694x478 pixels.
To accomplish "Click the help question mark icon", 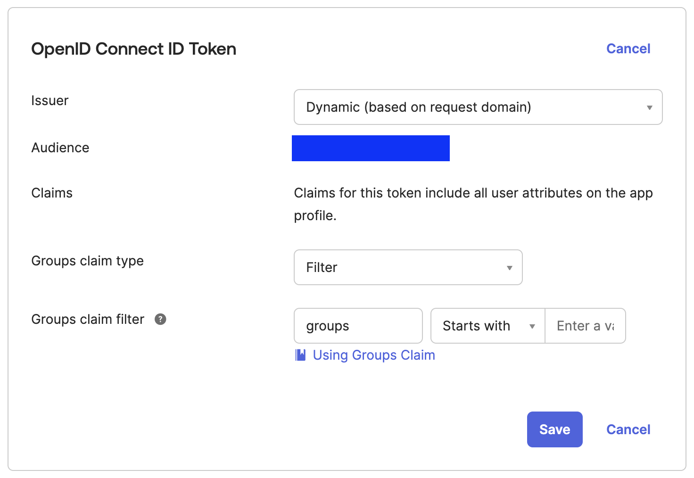I will click(x=160, y=319).
